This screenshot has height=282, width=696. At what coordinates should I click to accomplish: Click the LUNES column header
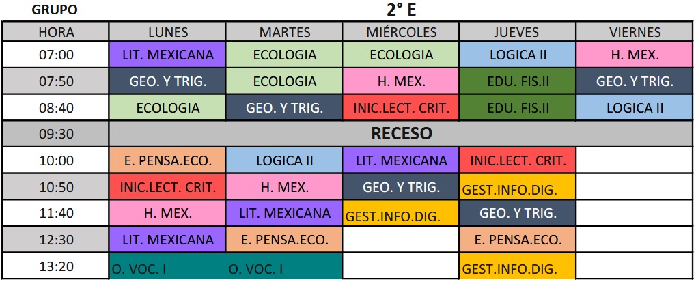click(167, 32)
